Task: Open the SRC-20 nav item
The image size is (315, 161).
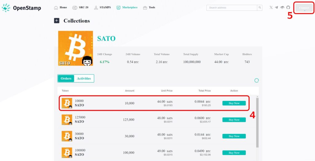Action: (x=80, y=8)
